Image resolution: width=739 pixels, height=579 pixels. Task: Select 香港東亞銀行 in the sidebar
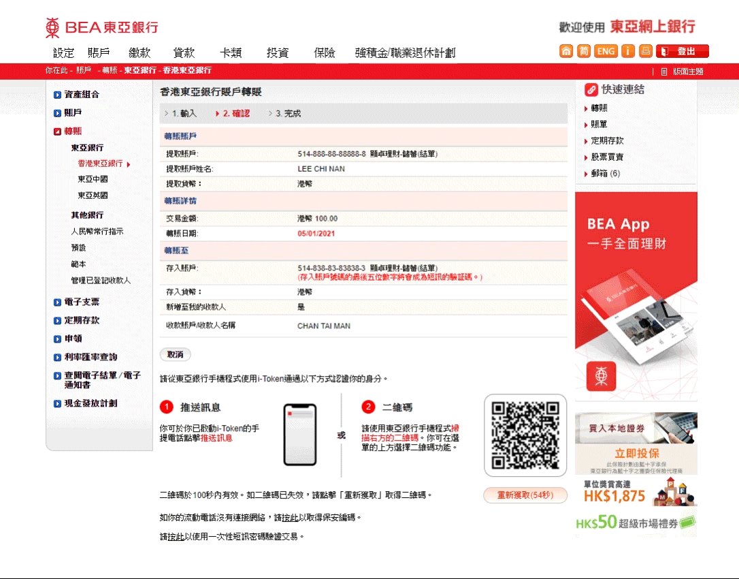(101, 163)
